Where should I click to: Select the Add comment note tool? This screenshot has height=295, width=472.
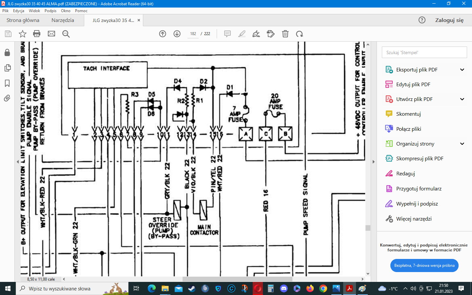click(227, 34)
